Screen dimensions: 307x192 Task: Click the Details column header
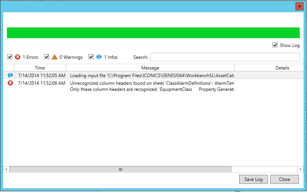(x=282, y=68)
